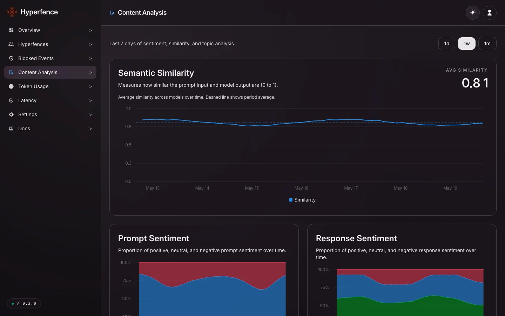Viewport: 505px width, 316px height.
Task: Open the user profile menu
Action: tap(490, 13)
